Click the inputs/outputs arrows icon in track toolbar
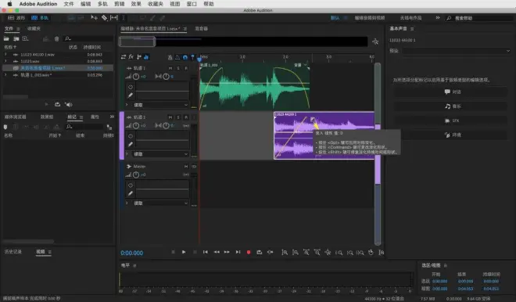Image resolution: width=516 pixels, height=302 pixels. (x=124, y=57)
